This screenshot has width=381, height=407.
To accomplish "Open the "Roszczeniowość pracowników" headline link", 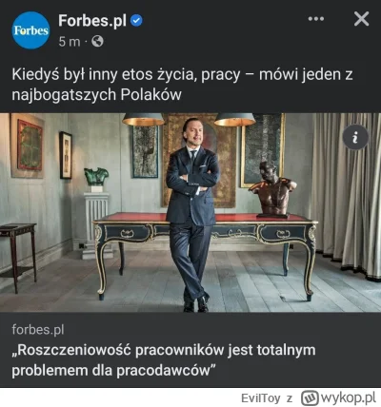I will pyautogui.click(x=164, y=360).
